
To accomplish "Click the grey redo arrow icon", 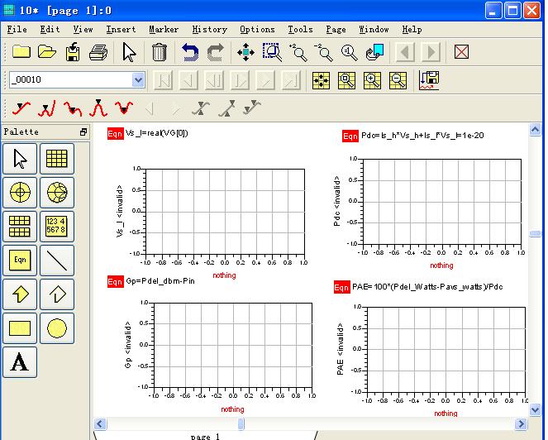I will click(x=215, y=52).
